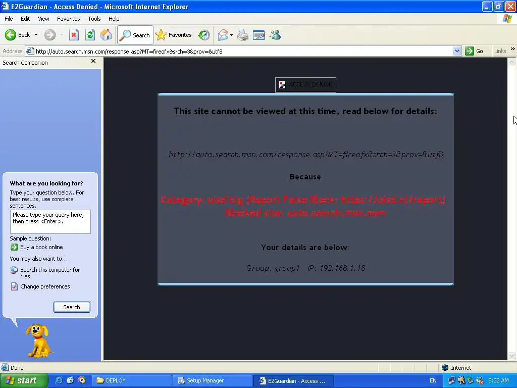Screen dimensions: 517x388
Task: Select 'Search this computer for files'
Action: tap(50, 273)
